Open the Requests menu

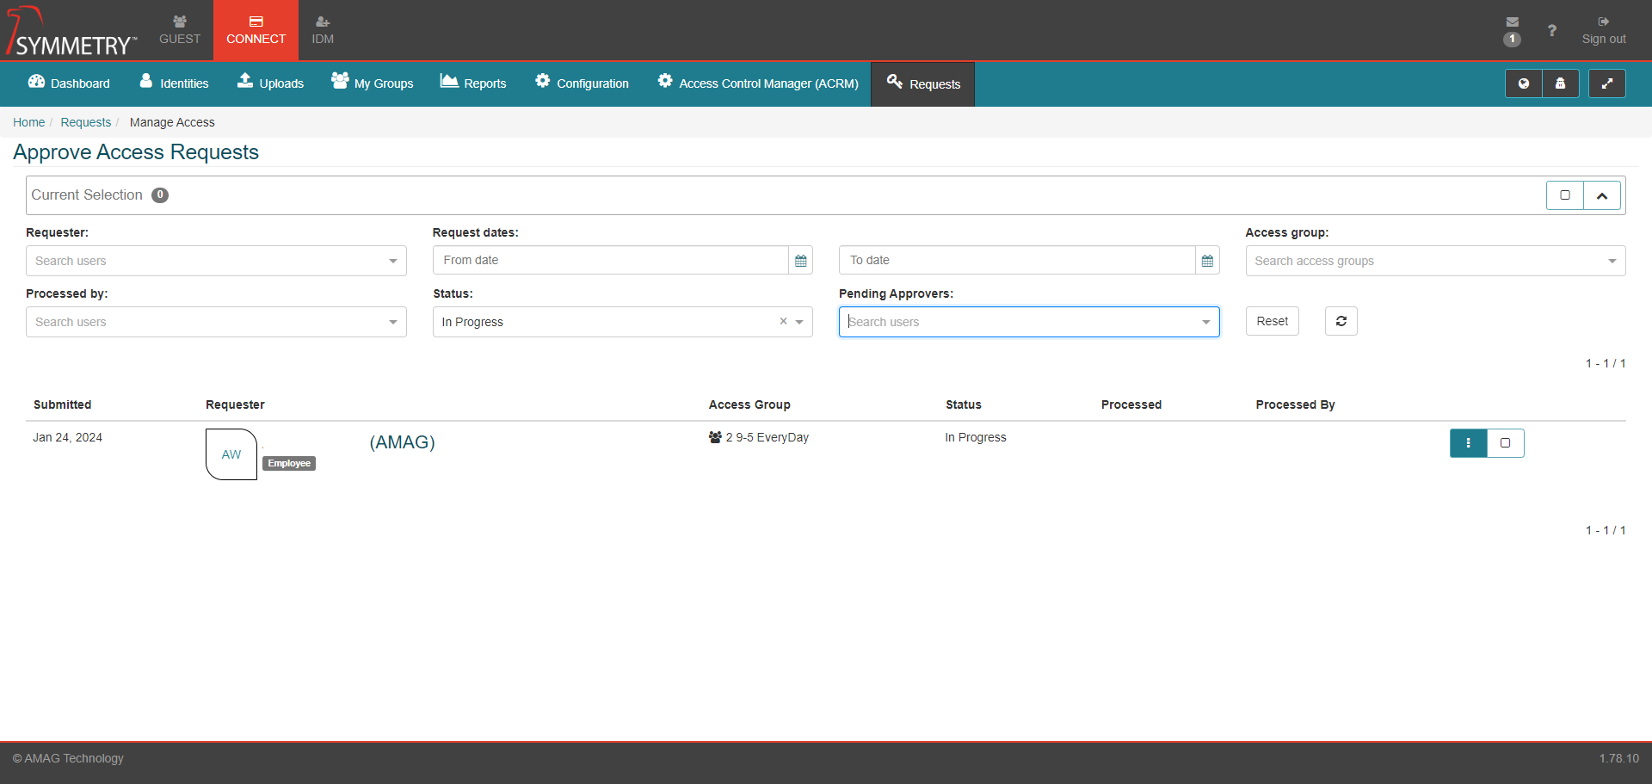point(922,84)
